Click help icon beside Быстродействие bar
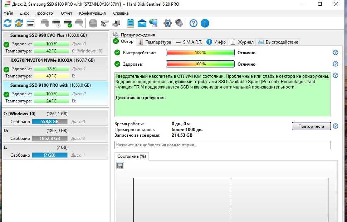Image resolution: width=347 pixels, height=222 pixels. pyautogui.click(x=336, y=52)
